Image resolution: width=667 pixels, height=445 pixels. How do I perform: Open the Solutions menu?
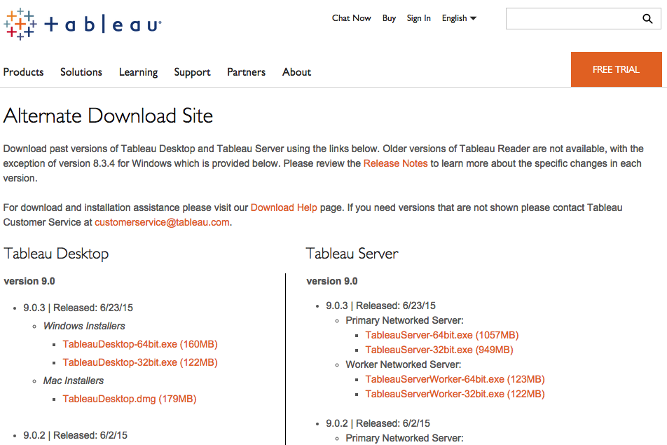[x=81, y=72]
